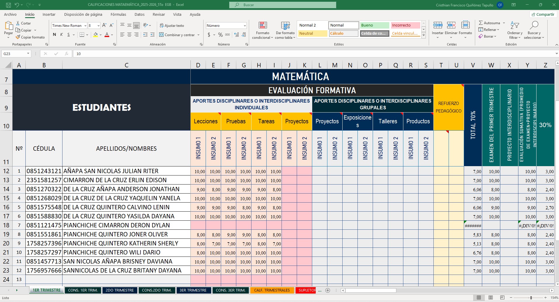Screen dimensions: 559x302
Task: Toggle Ajustar texto wrap text
Action: point(172,26)
